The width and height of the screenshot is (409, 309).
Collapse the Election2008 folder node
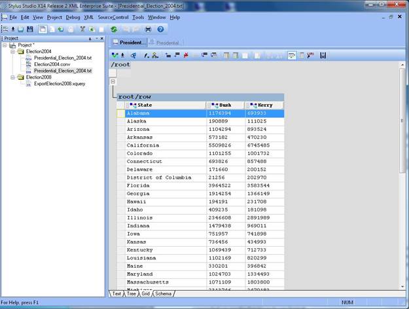[x=12, y=77]
